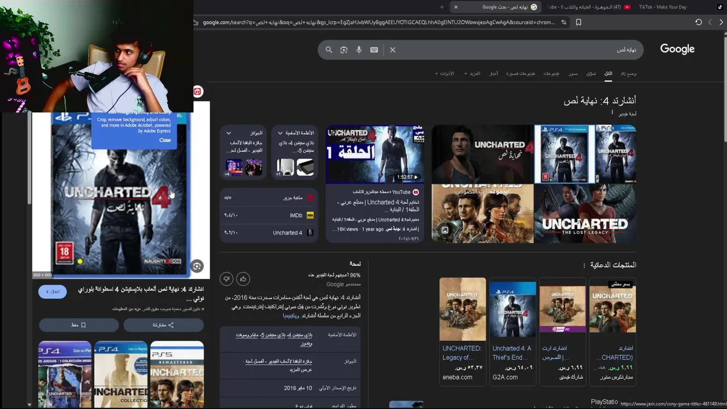Switch to TikTok - Make Your Day tab
Image resolution: width=727 pixels, height=409 pixels.
662,7
